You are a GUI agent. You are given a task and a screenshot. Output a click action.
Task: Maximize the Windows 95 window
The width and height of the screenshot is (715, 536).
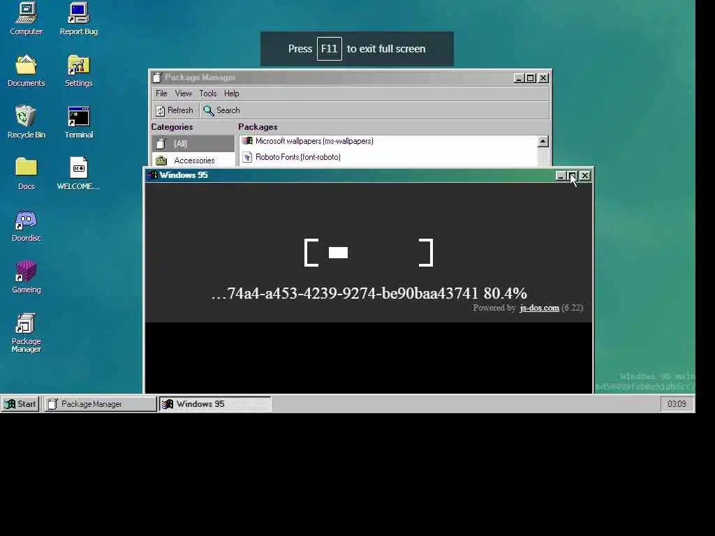pos(573,175)
